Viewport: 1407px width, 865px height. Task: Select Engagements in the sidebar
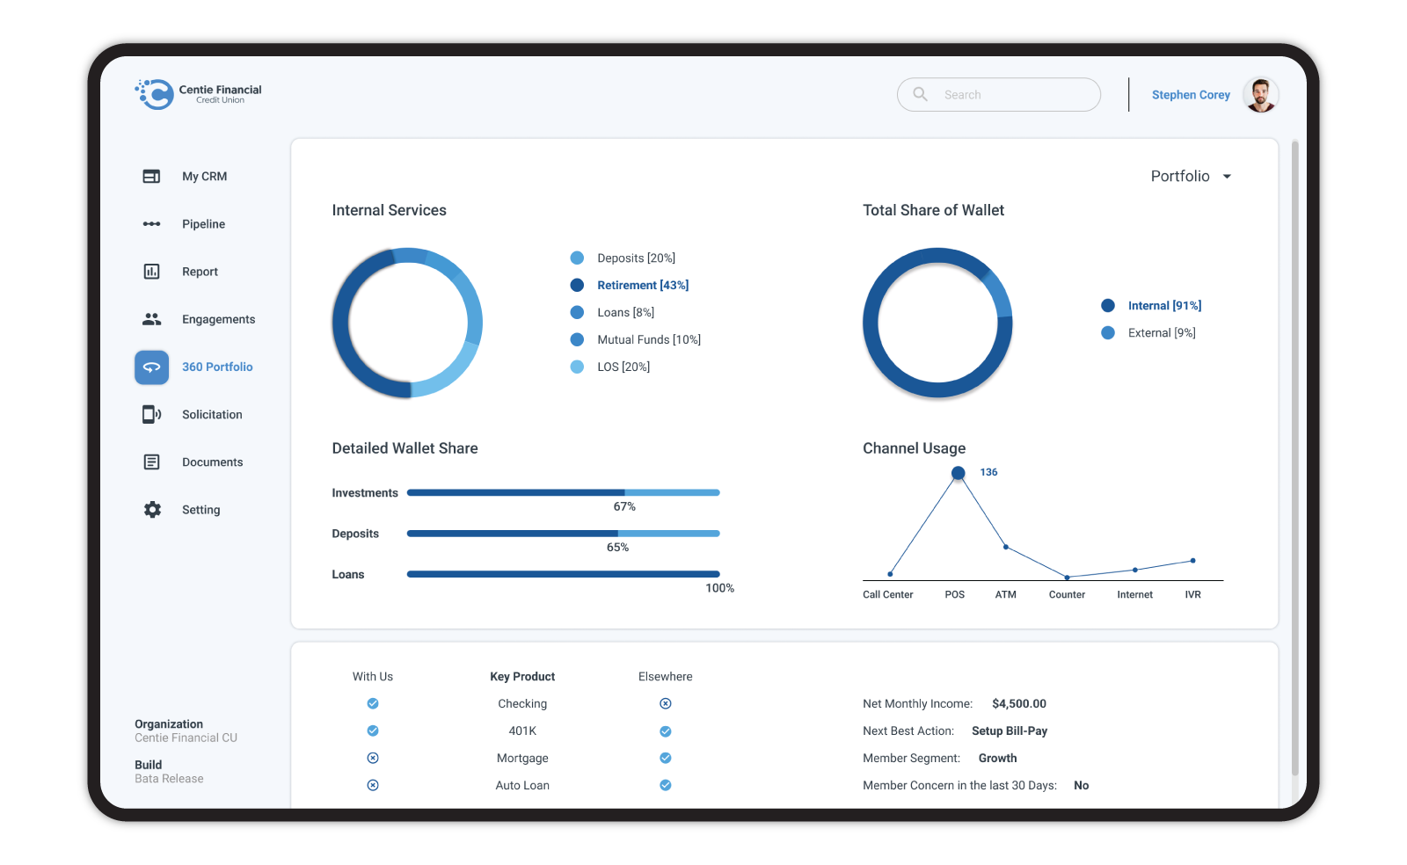218,319
